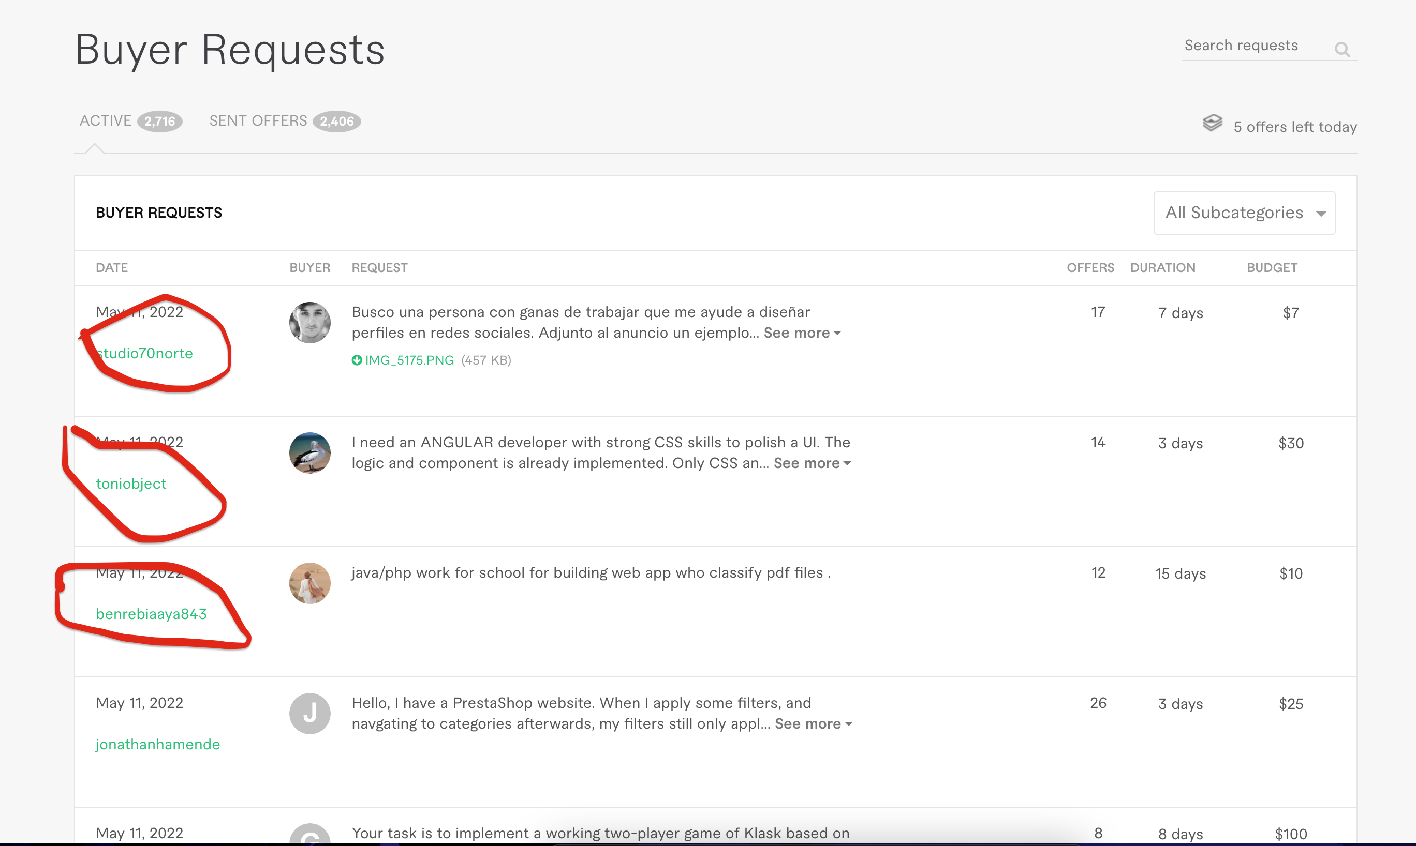Switch to the Active tab
This screenshot has width=1416, height=846.
(106, 121)
